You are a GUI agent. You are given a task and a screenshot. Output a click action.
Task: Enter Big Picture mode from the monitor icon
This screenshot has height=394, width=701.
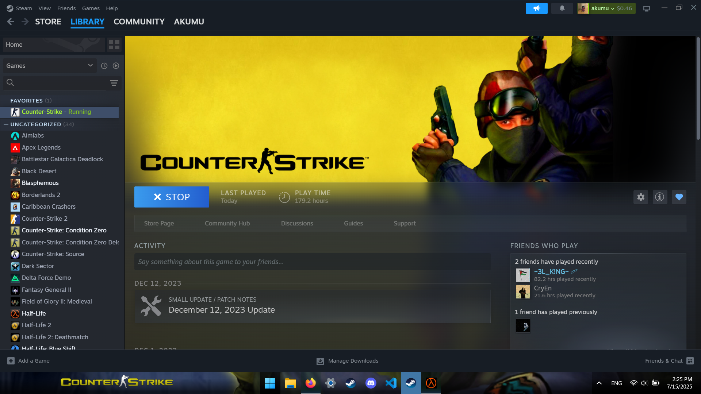coord(647,8)
